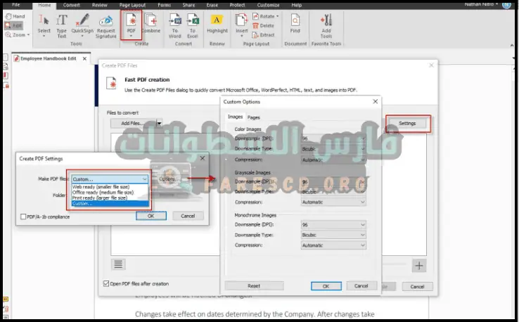Toggle the PDF/A-1b compliance checkbox

[25, 217]
